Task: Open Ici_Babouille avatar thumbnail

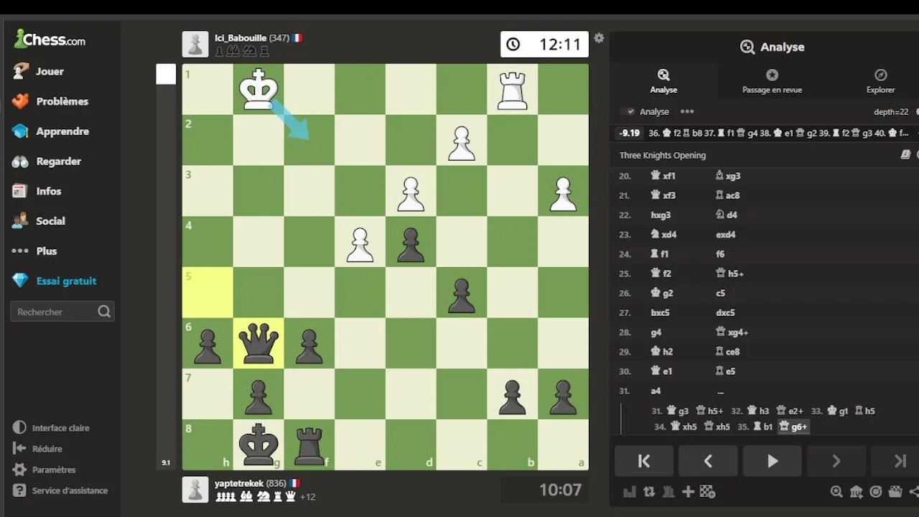Action: click(195, 45)
